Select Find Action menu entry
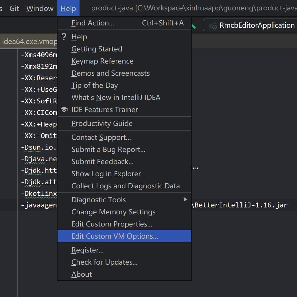 pyautogui.click(x=124, y=23)
